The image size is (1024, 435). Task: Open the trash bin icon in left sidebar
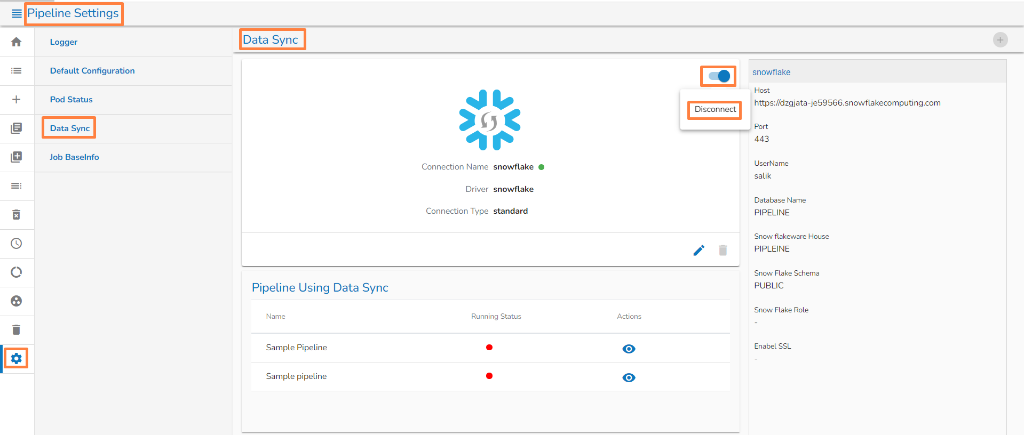[x=17, y=330]
